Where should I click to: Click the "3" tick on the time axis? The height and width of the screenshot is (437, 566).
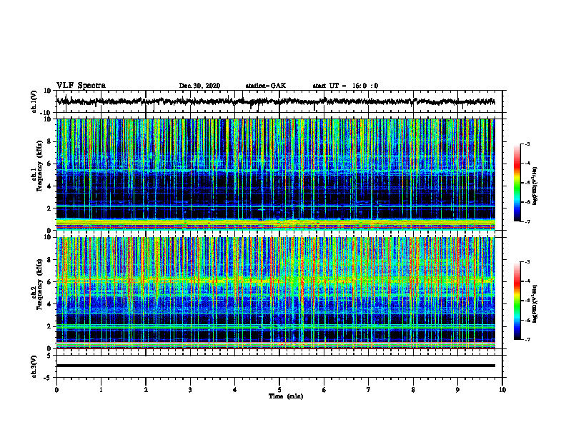[190, 390]
